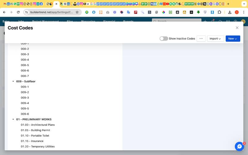Open the browser Downloads icon
248x155 pixels.
[x=230, y=12]
